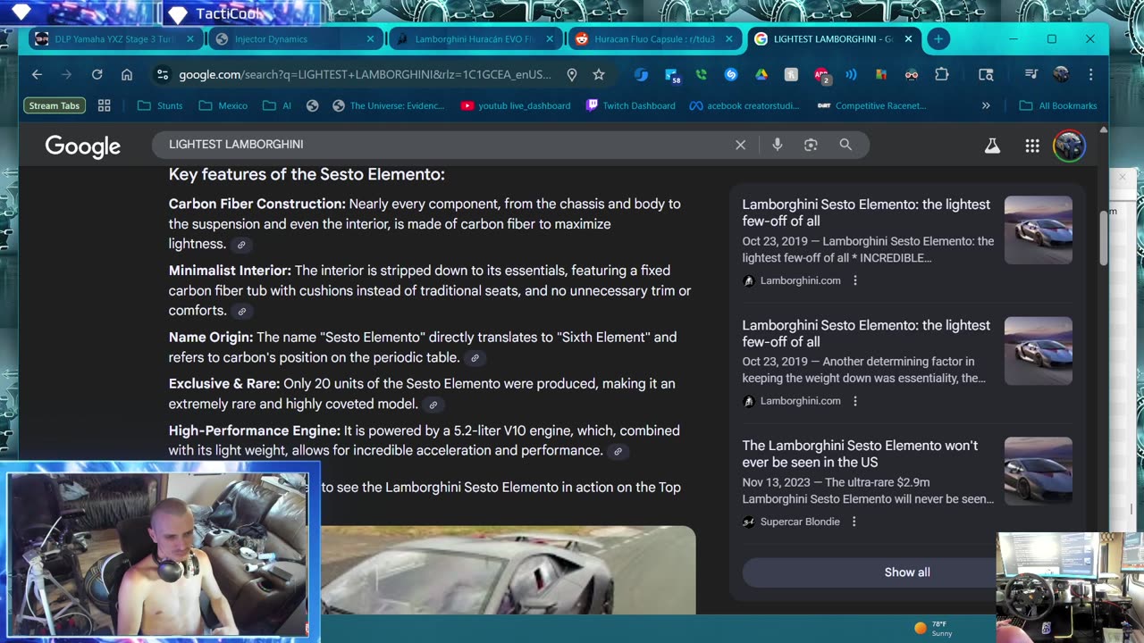Click the magnifier search button
1144x643 pixels.
point(845,145)
